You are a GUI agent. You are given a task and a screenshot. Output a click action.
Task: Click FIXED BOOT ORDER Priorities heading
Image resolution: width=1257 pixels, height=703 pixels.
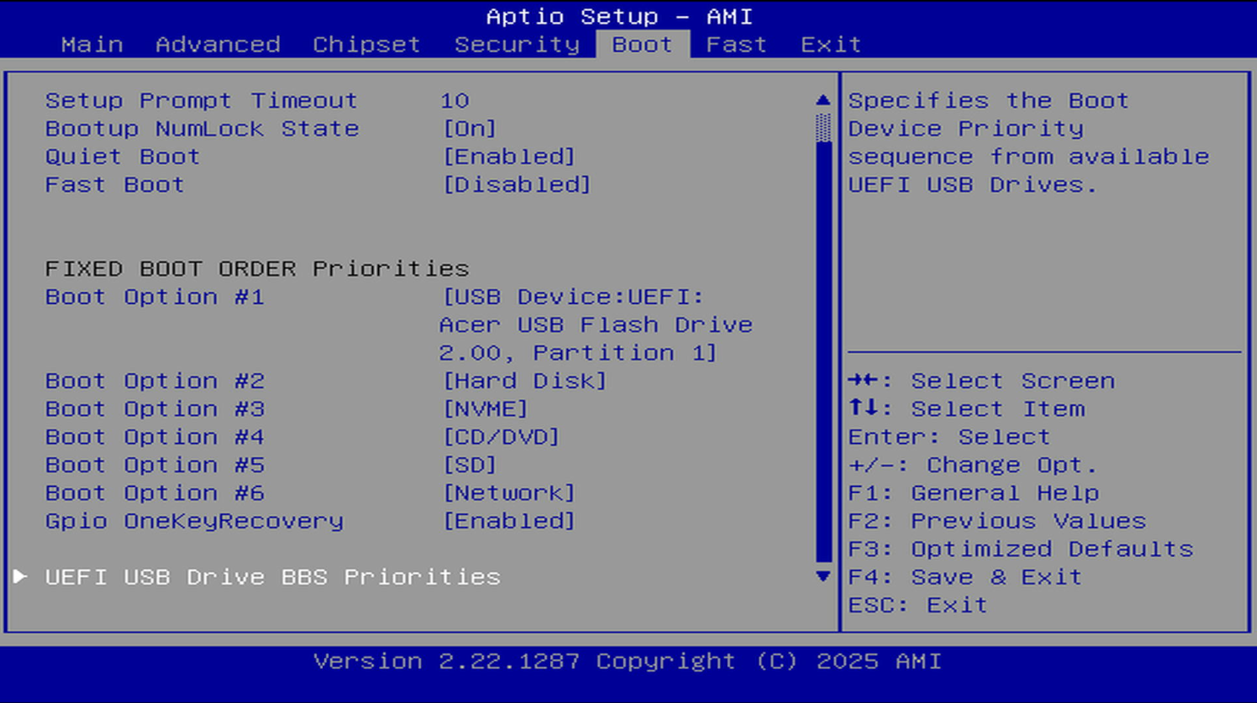point(257,269)
